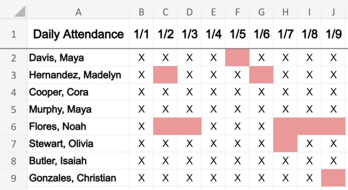Select the red absence cell for Davis, Maya
This screenshot has height=190, width=348.
pos(237,58)
